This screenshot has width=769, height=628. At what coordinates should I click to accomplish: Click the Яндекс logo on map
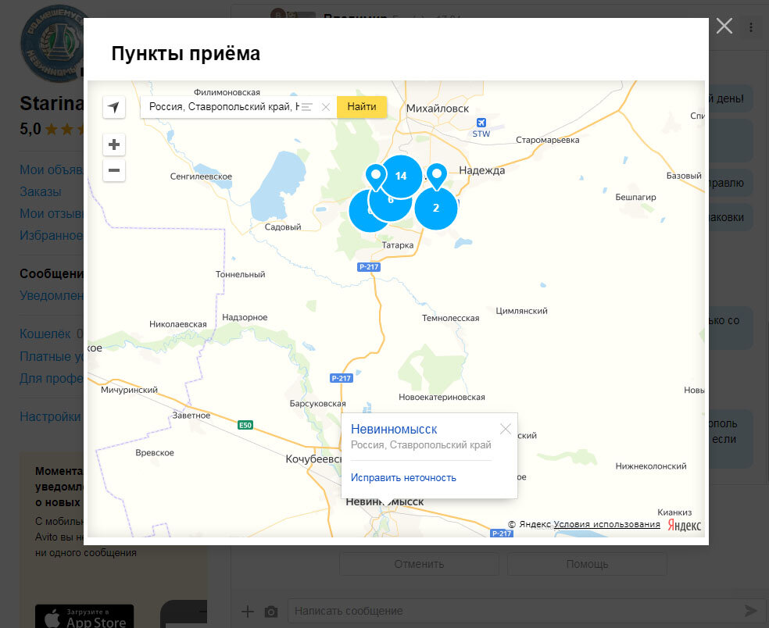click(x=684, y=525)
